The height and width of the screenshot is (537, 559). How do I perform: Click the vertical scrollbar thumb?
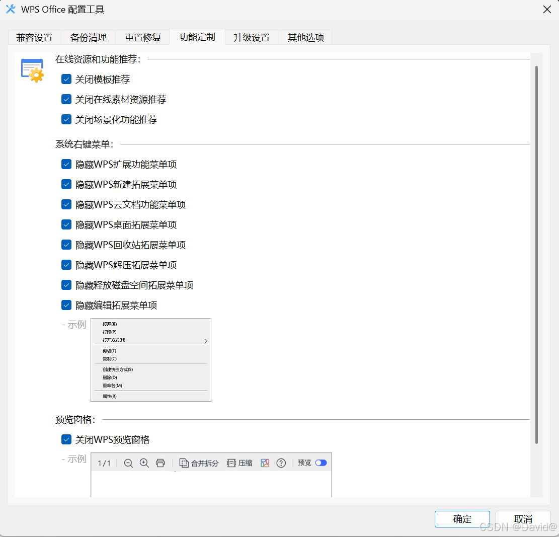coord(536,255)
